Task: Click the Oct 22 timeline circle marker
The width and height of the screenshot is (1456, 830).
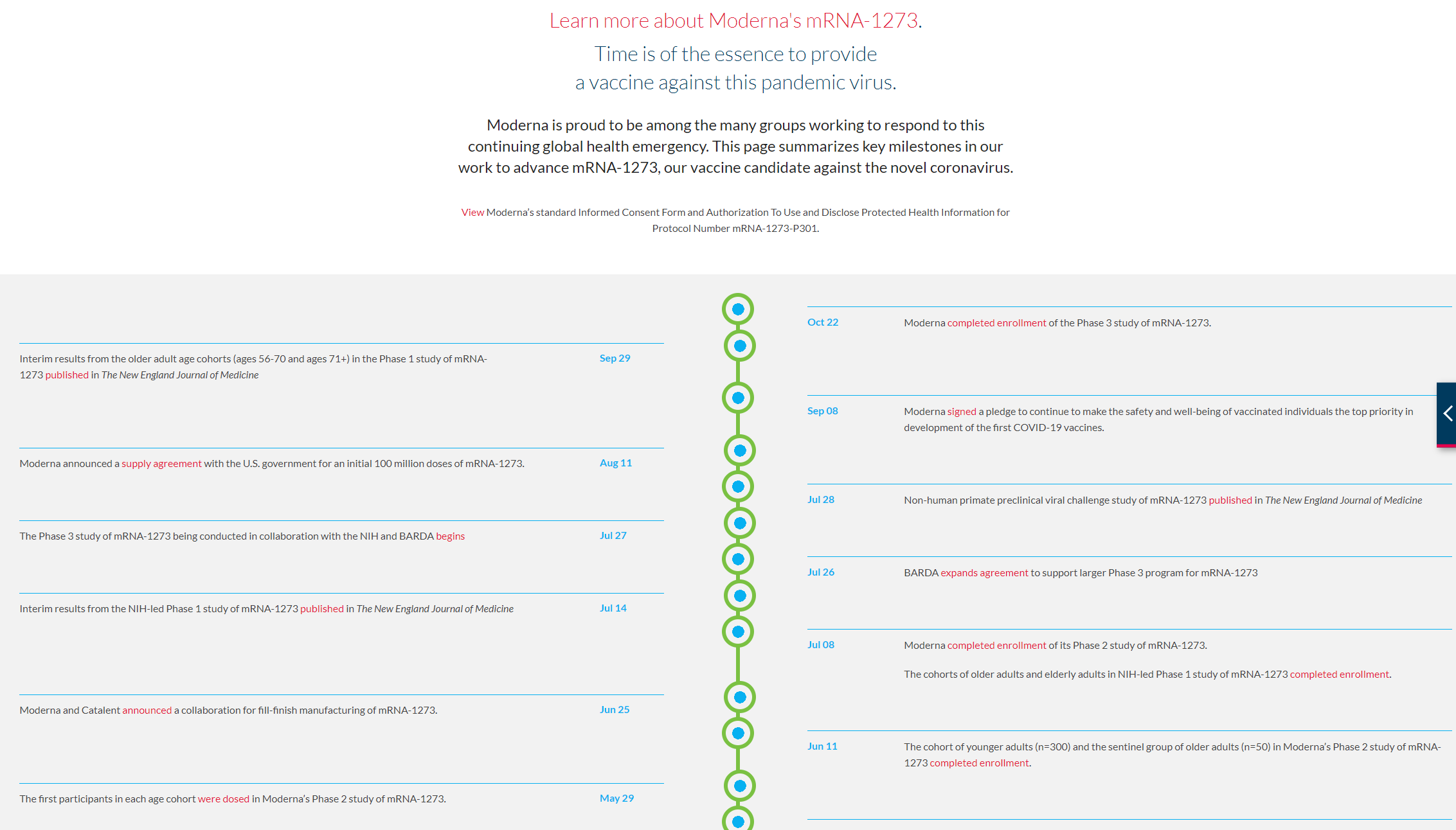Action: click(x=738, y=310)
